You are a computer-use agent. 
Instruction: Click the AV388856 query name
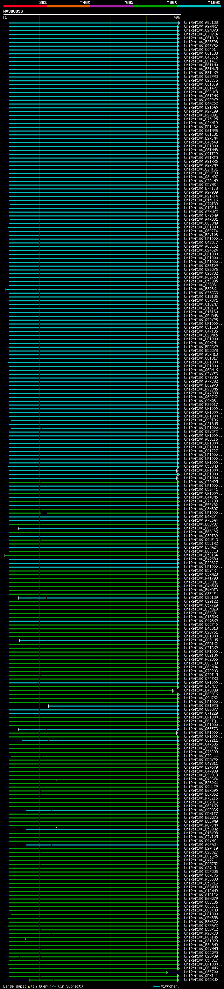(x=13, y=11)
